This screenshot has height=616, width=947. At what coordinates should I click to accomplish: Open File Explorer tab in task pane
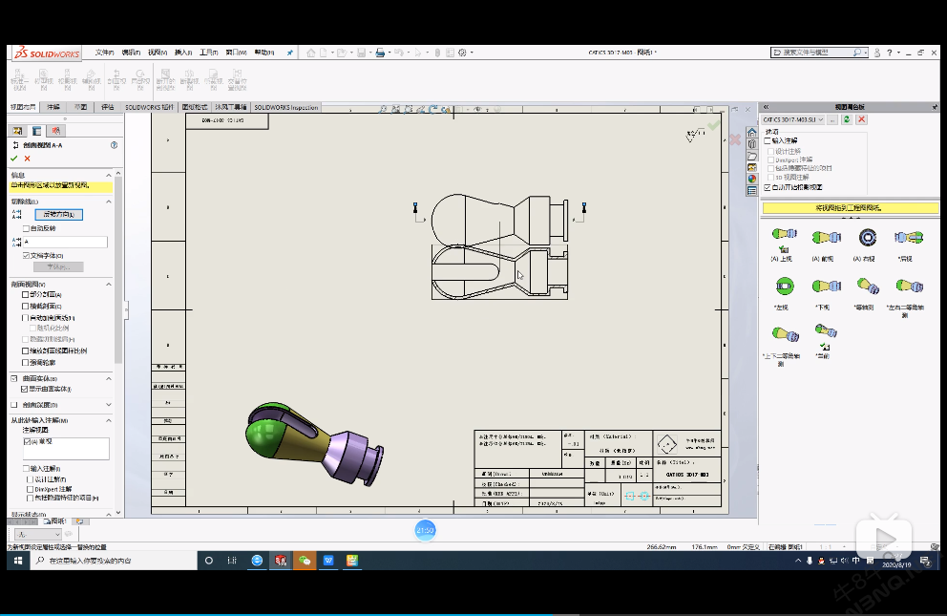point(752,156)
